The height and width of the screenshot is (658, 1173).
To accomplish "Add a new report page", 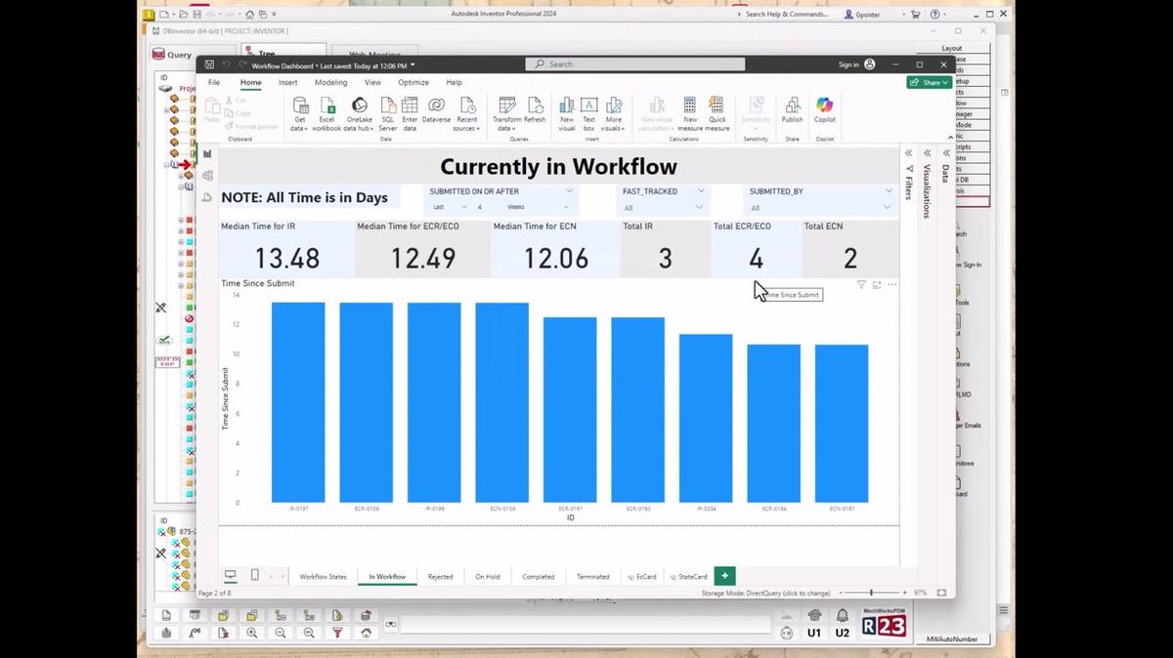I will tap(724, 576).
